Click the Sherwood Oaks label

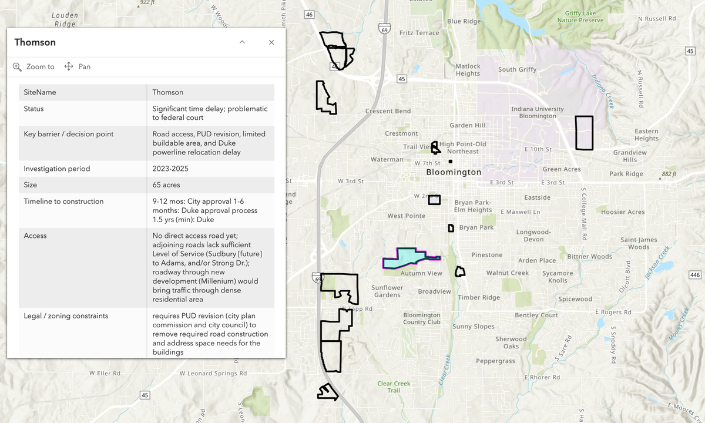point(511,343)
